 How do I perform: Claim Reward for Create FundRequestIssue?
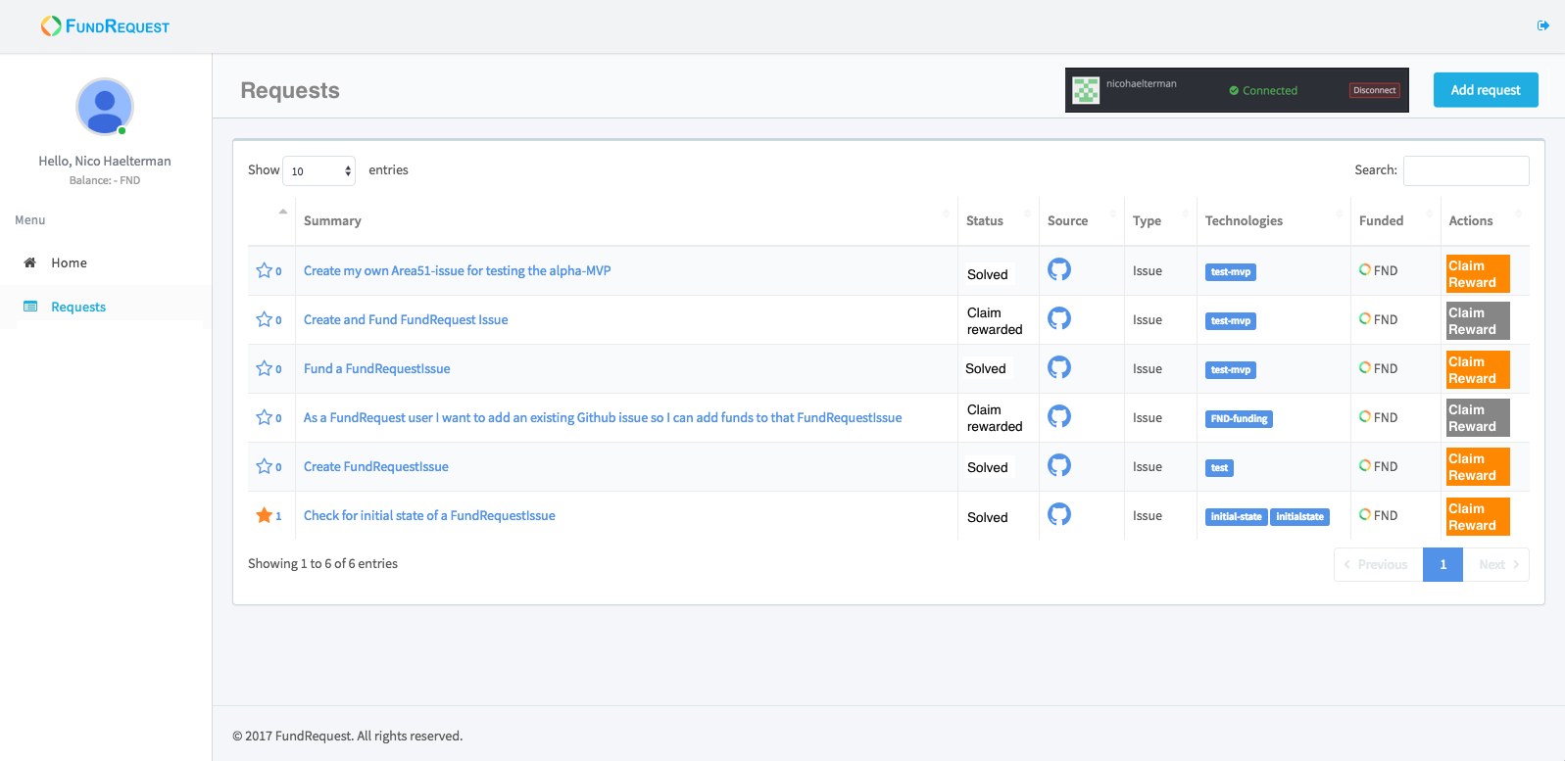1478,466
